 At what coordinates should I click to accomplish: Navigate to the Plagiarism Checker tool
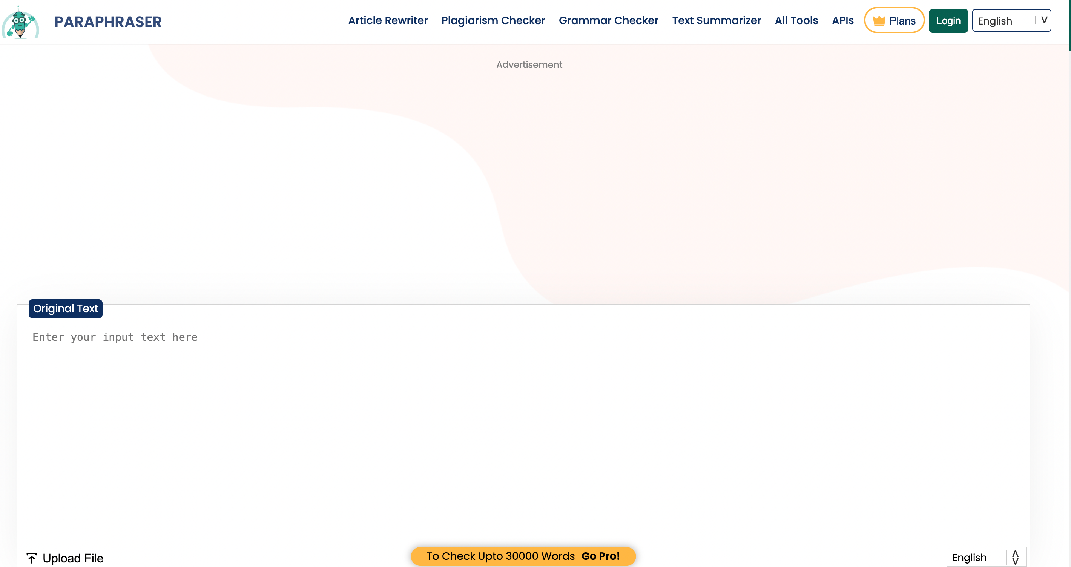coord(493,20)
